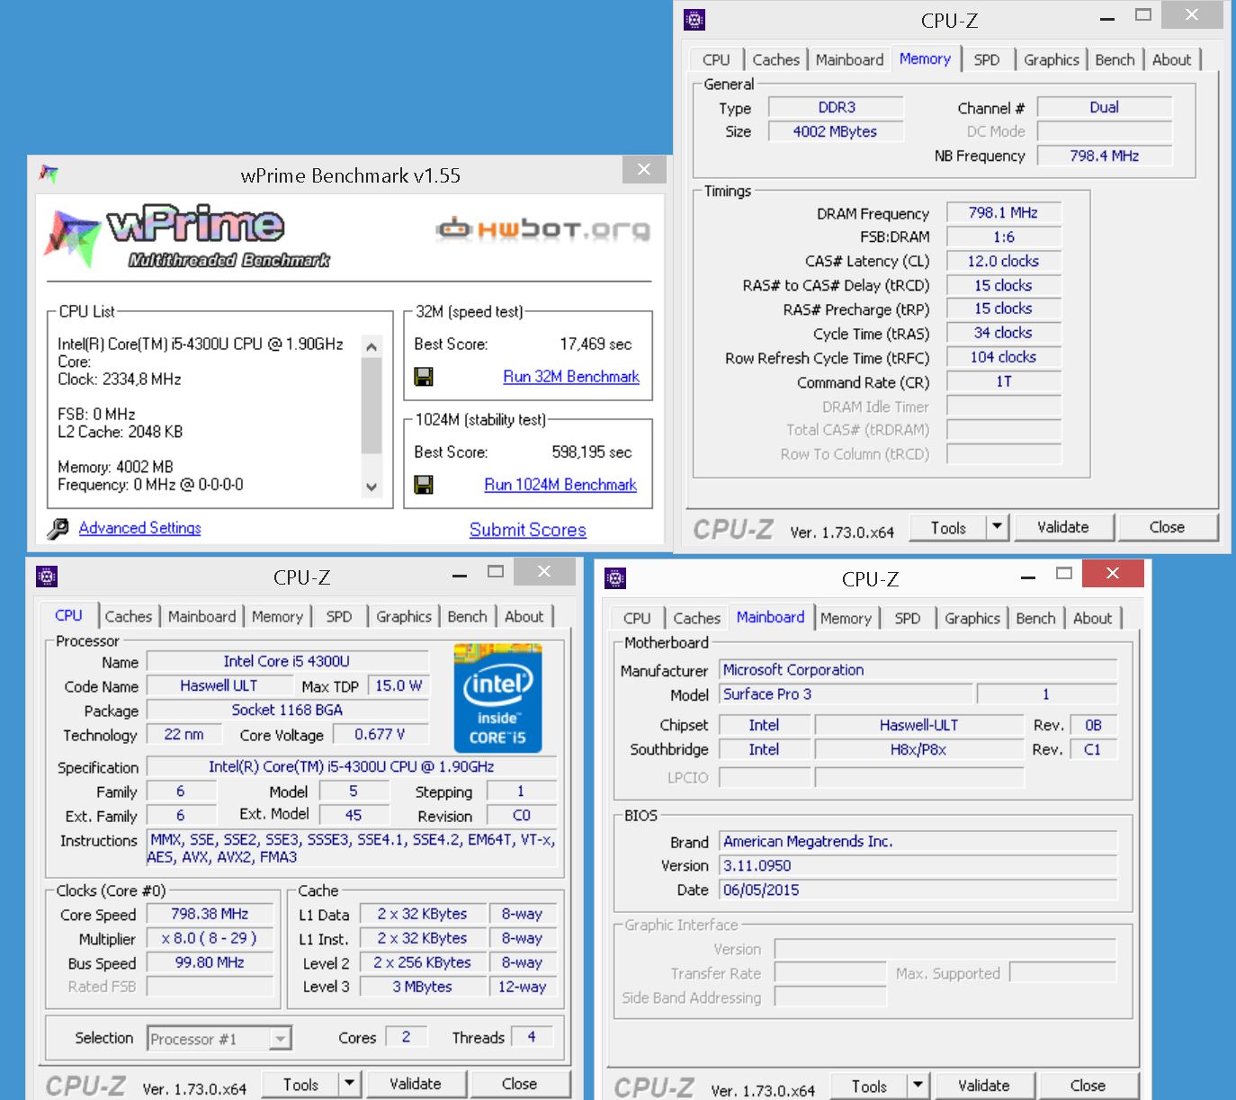Image resolution: width=1236 pixels, height=1100 pixels.
Task: Click Close button in Mainboard window
Action: [x=1088, y=1086]
